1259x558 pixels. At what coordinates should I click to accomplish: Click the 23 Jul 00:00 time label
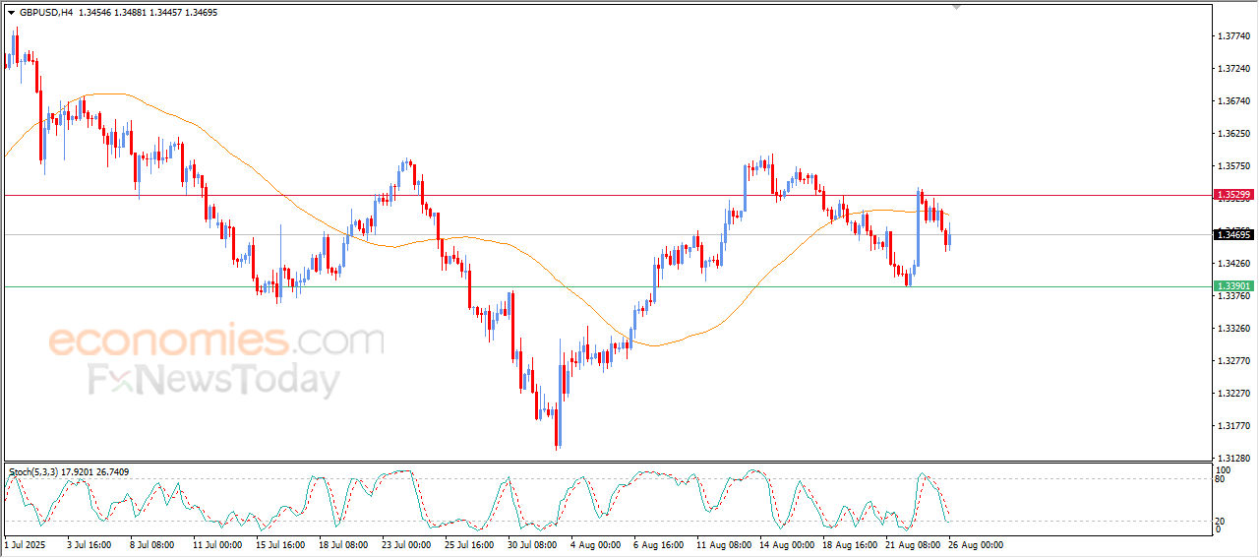(x=405, y=544)
